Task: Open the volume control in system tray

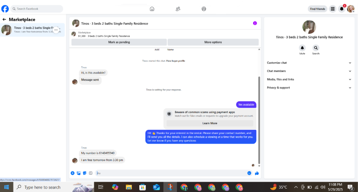Action: coord(323,187)
